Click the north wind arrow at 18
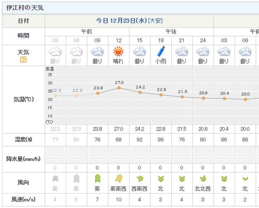The height and width of the screenshot is (208, 259). coord(160,179)
